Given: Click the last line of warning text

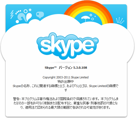Looking at the screenshot, I should pos(65,107).
